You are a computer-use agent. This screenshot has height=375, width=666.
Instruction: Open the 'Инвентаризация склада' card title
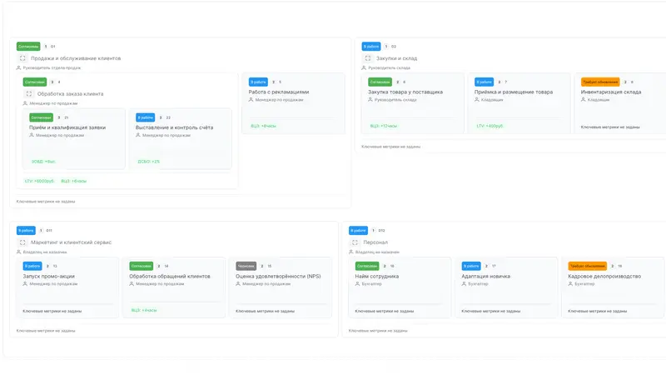click(611, 92)
